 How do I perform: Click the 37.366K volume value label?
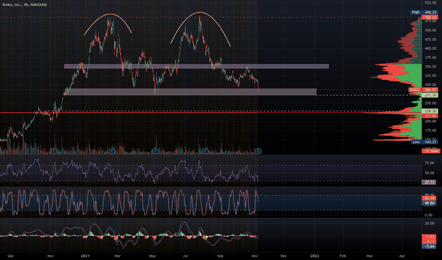pyautogui.click(x=431, y=151)
